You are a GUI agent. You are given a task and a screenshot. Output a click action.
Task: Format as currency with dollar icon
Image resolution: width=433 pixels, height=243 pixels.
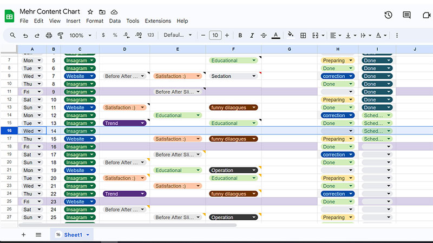tap(103, 35)
